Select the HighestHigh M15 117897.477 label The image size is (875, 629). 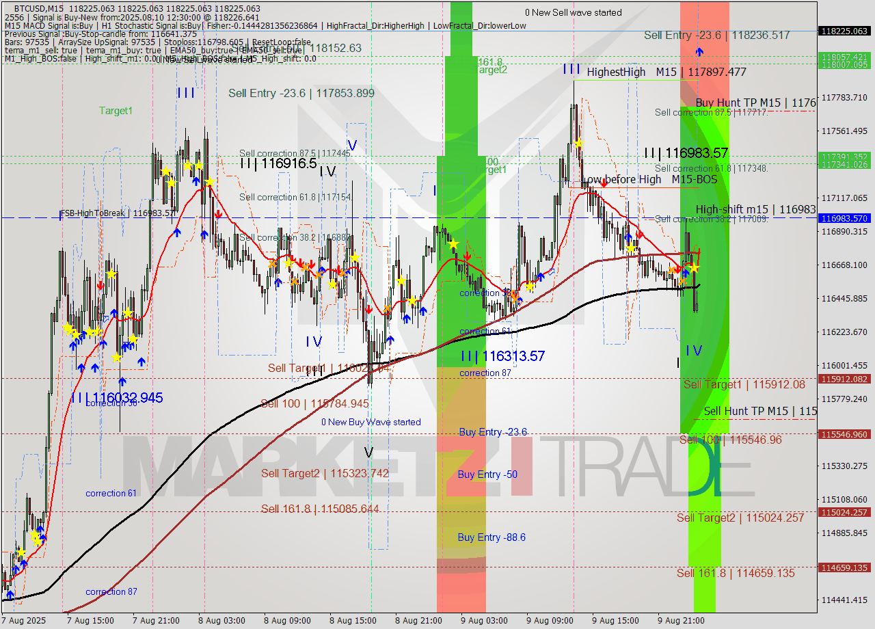(666, 72)
